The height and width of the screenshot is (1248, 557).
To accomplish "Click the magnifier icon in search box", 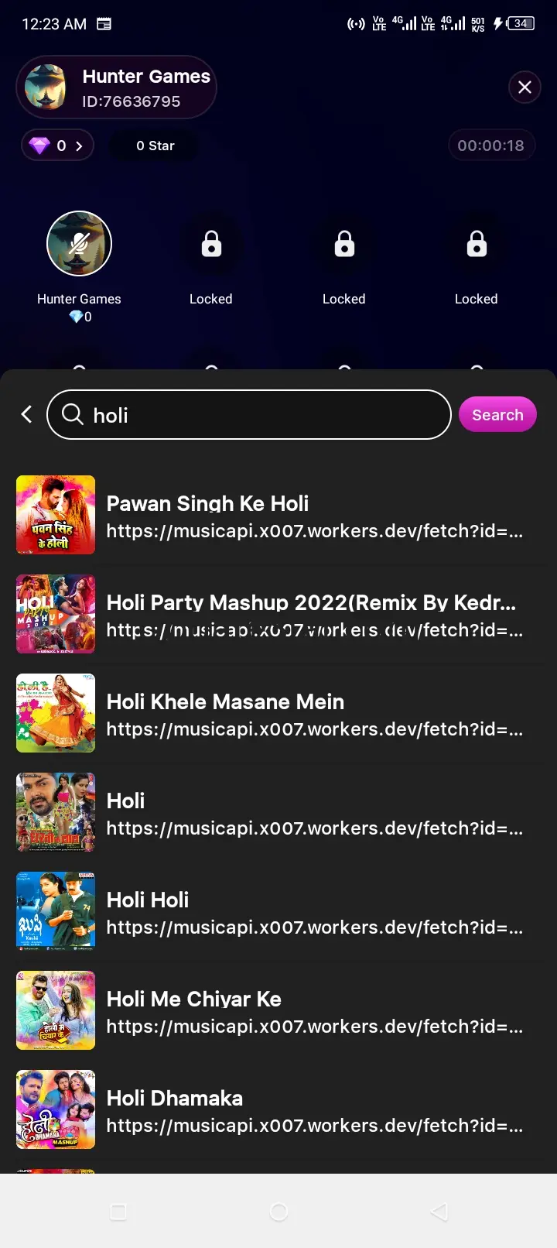I will click(x=73, y=415).
